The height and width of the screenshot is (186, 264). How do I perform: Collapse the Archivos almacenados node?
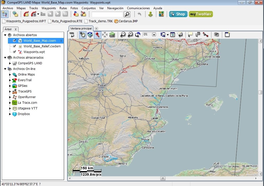pos(5,57)
